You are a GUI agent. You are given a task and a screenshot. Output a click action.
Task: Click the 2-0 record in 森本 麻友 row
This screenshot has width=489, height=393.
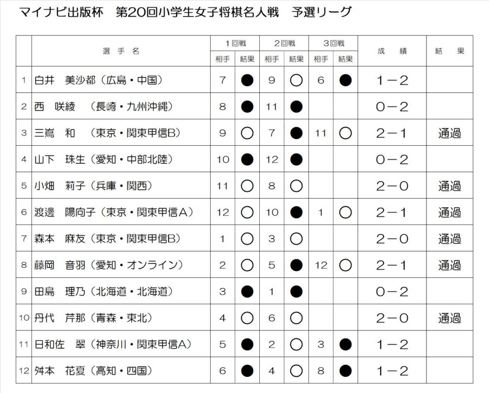tap(392, 239)
